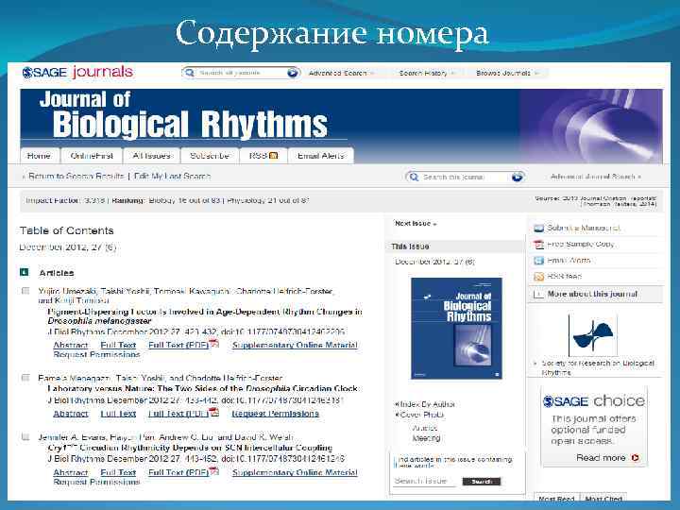Click the Free Sample Copy PDF icon
Image resolution: width=680 pixels, height=510 pixels.
(538, 245)
